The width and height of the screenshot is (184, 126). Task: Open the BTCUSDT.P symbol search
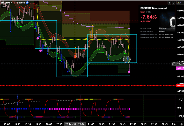(7, 2)
